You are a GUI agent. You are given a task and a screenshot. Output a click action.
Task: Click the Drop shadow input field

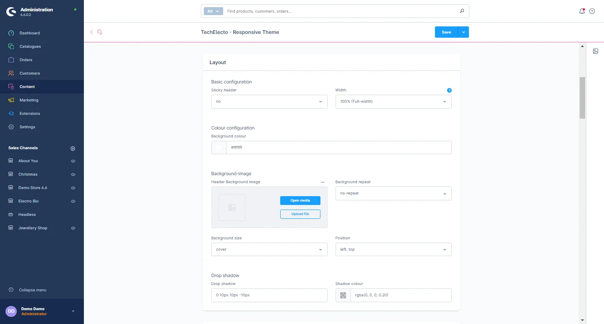click(269, 295)
